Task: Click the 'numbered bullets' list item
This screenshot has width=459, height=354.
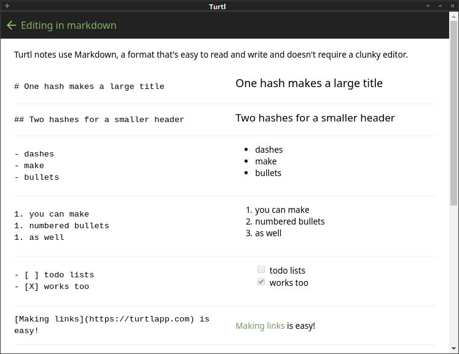Action: (x=289, y=221)
